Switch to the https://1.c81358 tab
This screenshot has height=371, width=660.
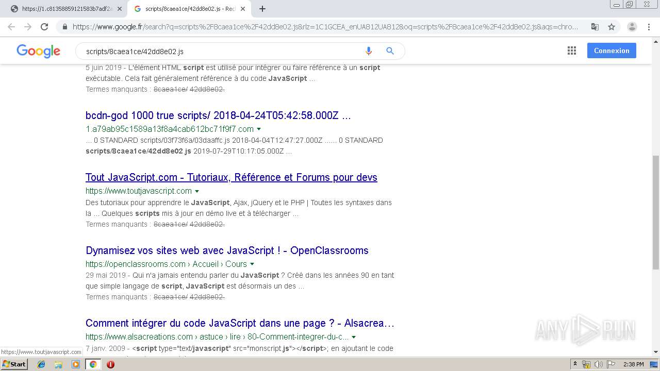(x=66, y=9)
